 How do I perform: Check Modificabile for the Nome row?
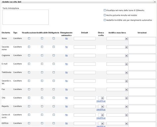pos(42,38)
